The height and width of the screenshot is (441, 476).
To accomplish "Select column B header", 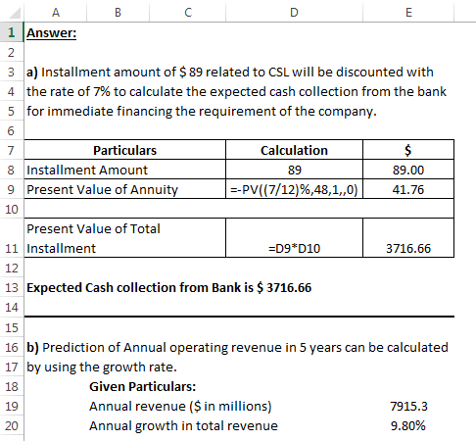I will tap(118, 13).
